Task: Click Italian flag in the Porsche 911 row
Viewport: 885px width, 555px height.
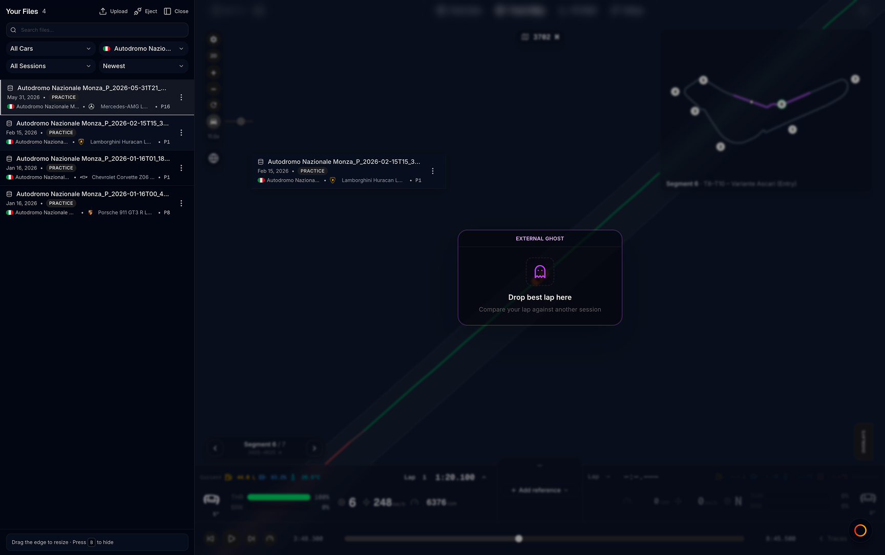Action: 10,212
